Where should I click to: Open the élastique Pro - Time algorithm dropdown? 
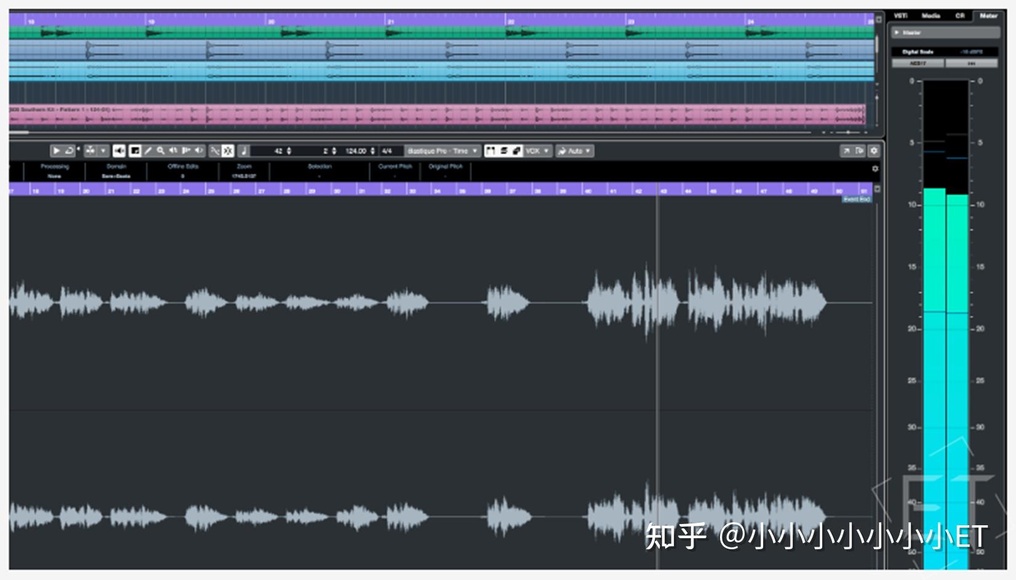click(442, 150)
